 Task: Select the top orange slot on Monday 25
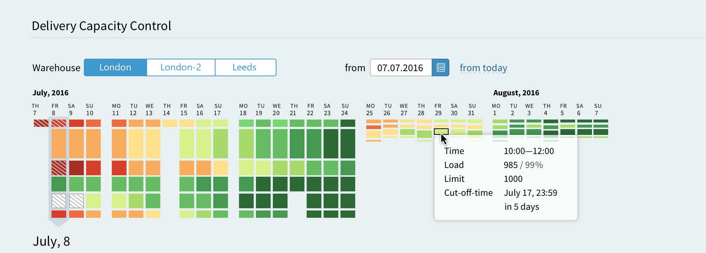coord(373,121)
